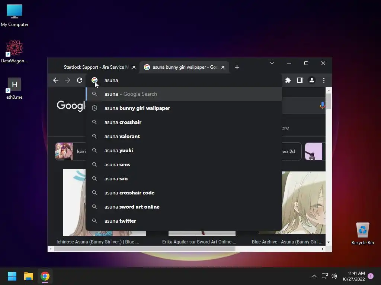
Task: Click the vertical scrollbar down arrow
Action: [x=329, y=242]
